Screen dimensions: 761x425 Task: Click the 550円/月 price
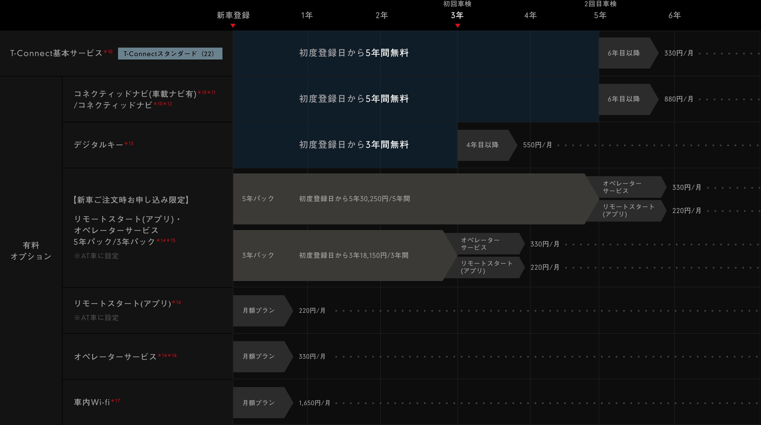(537, 145)
